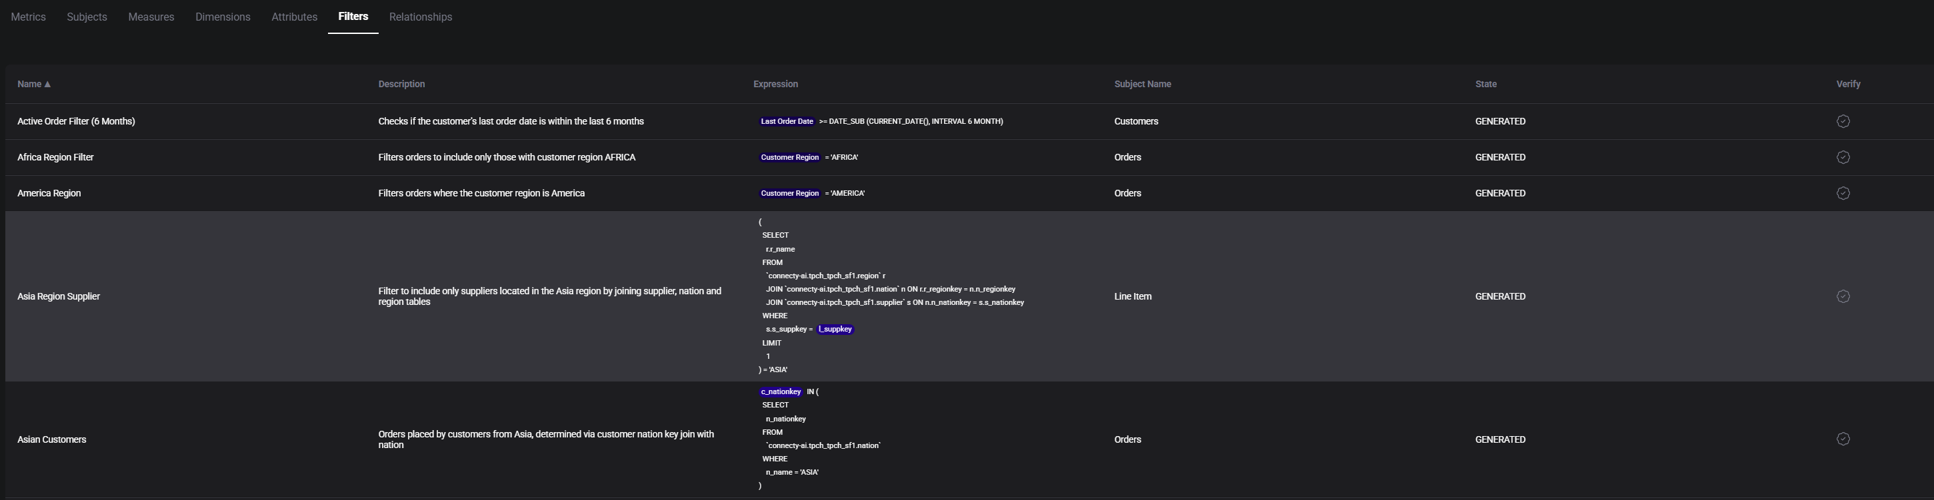The image size is (1934, 500).
Task: Go to the Measures tab
Action: tap(151, 17)
